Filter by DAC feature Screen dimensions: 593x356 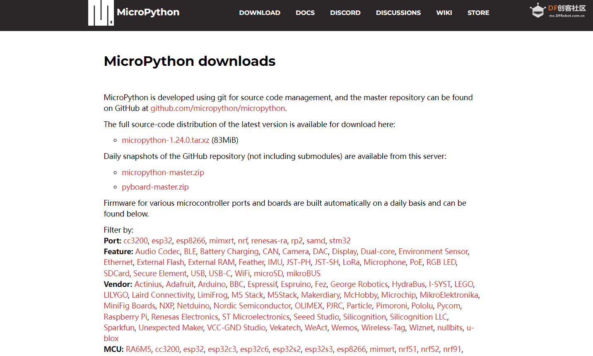tap(321, 252)
